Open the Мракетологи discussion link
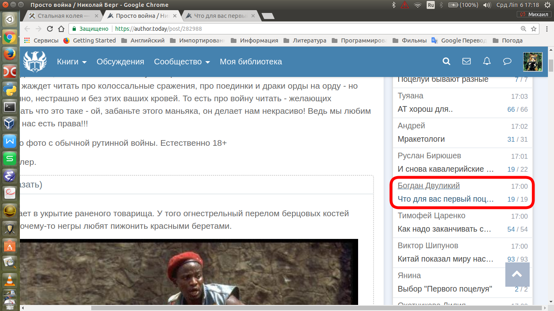This screenshot has height=311, width=554. click(x=421, y=139)
